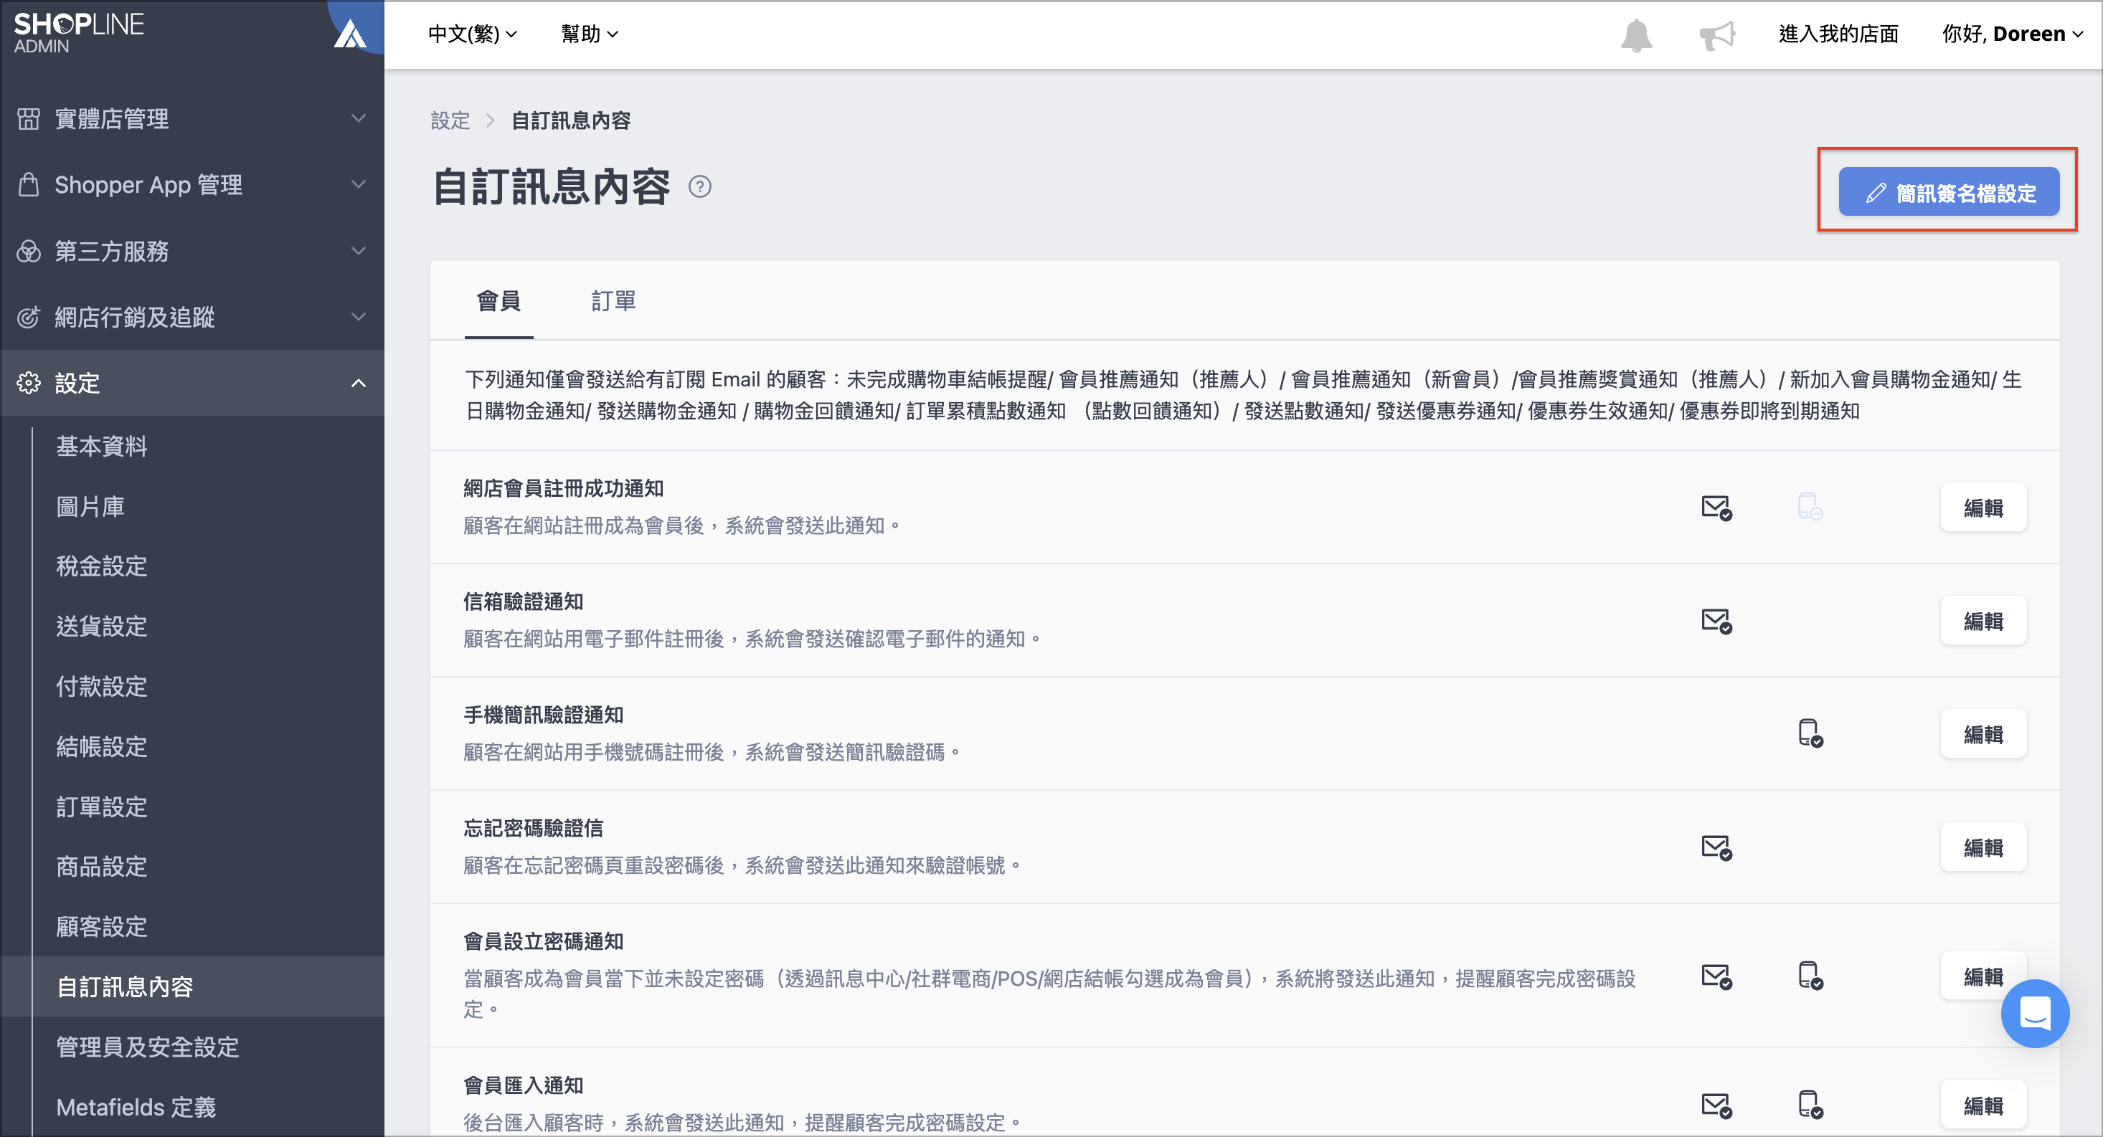Click email icon for 會員設立密碼通知
The image size is (2103, 1137).
1716,976
